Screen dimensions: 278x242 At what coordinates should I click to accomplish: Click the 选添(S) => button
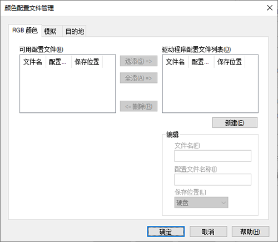tap(138, 61)
